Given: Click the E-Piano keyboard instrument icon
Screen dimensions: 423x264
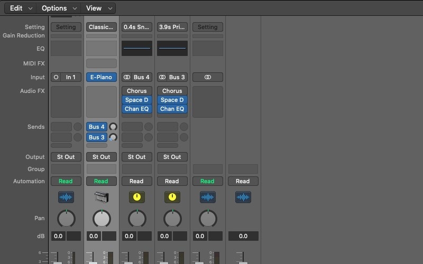Looking at the screenshot, I should pos(101,197).
